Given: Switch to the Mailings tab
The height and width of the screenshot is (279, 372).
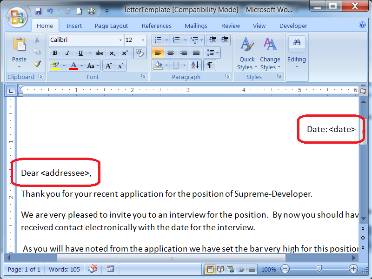Looking at the screenshot, I should coord(196,26).
